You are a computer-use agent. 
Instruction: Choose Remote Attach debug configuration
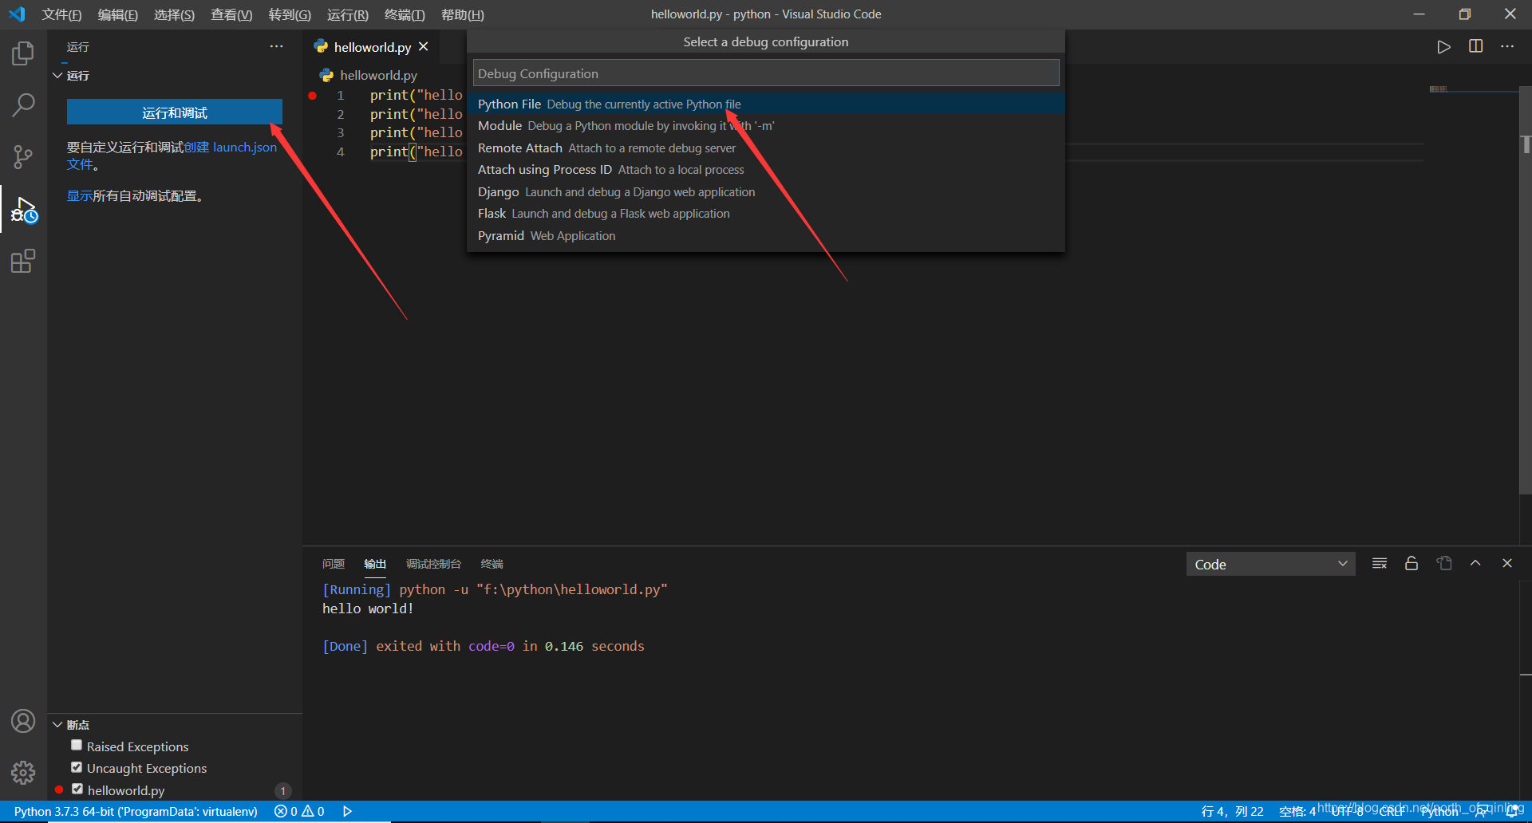coord(766,148)
